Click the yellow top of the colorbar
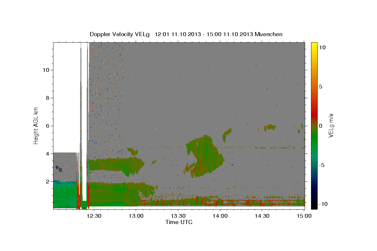Screen dimensions: 377x251 [314, 45]
